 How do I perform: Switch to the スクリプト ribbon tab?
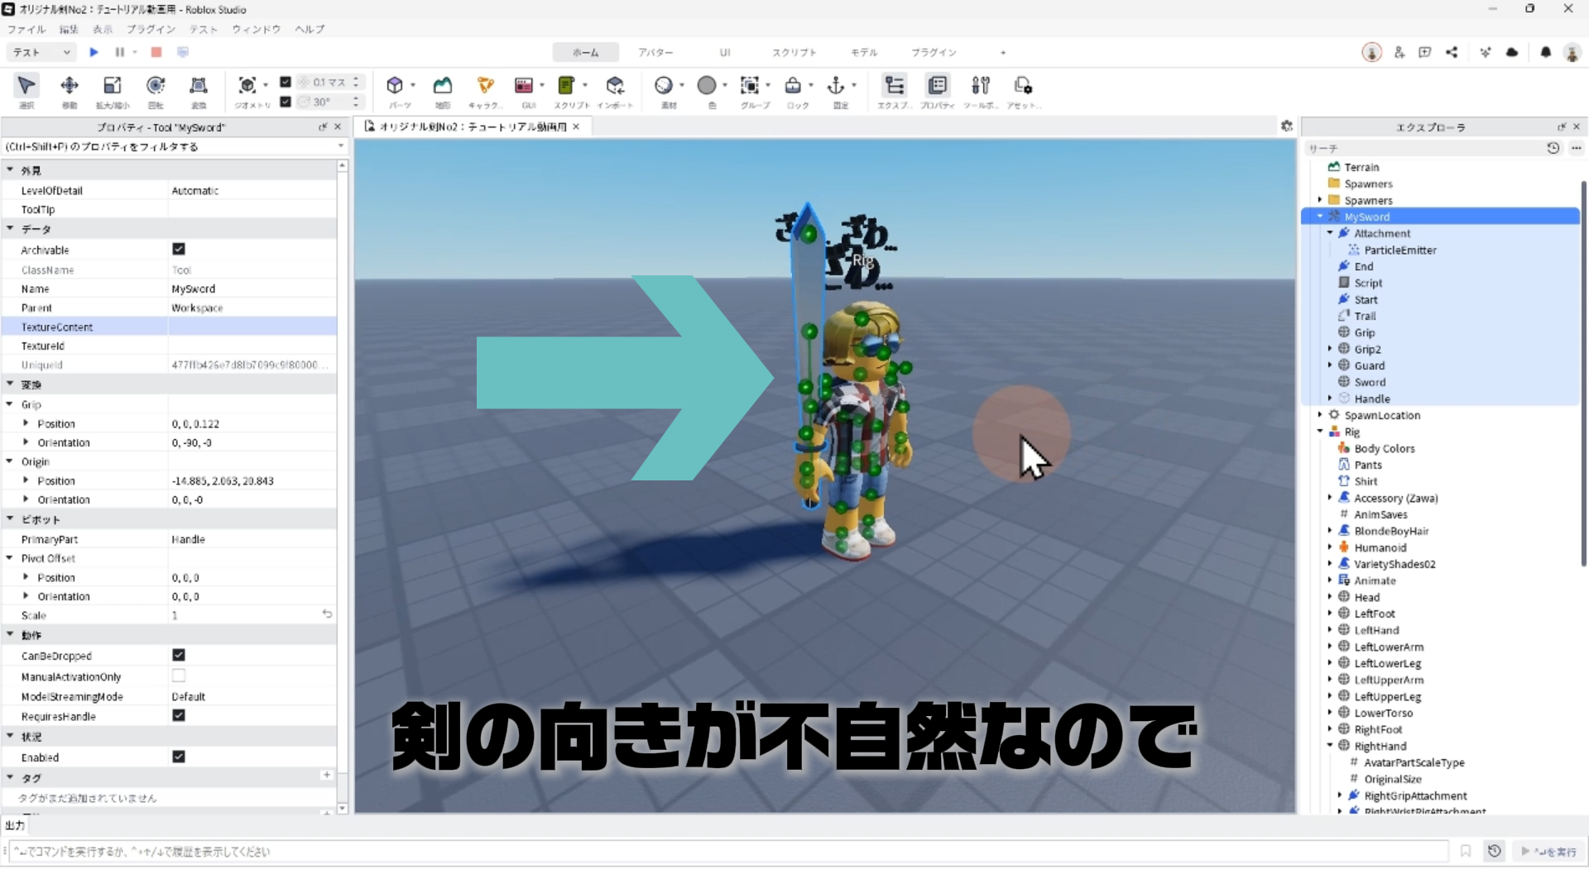794,52
